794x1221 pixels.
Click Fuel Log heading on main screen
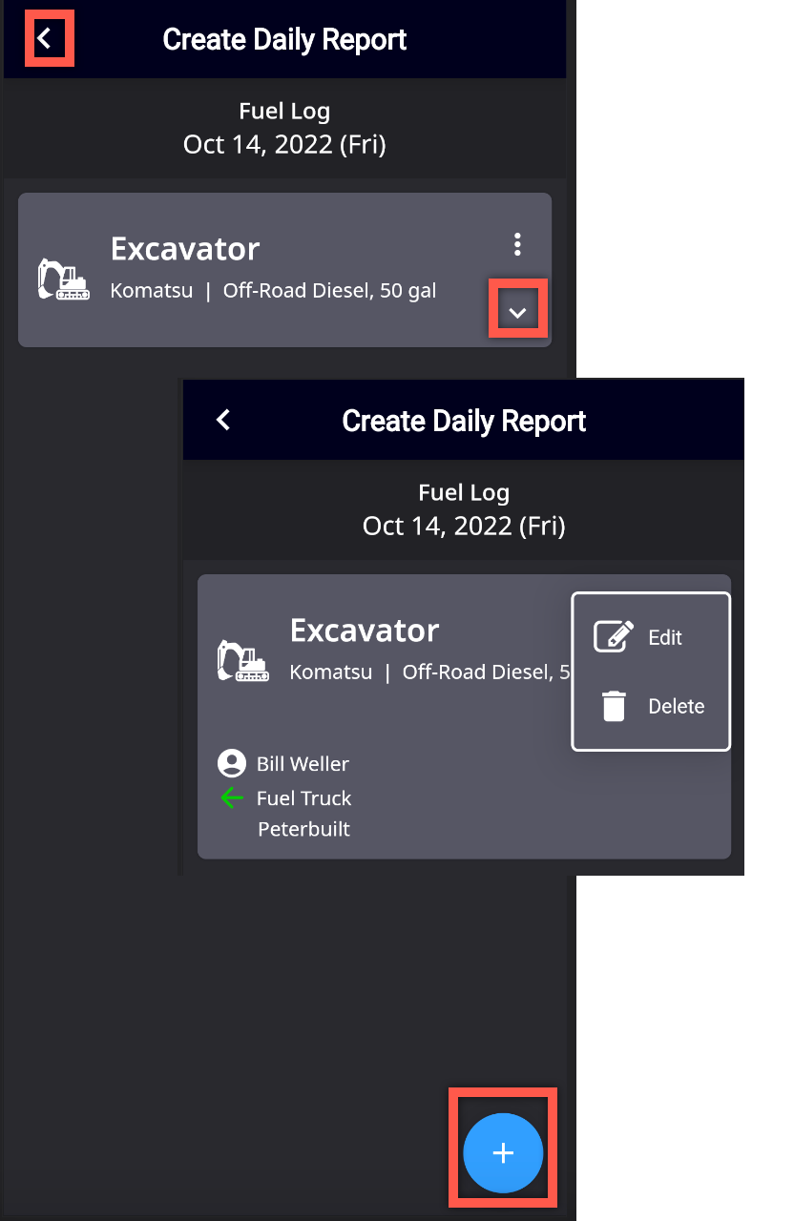pos(284,111)
